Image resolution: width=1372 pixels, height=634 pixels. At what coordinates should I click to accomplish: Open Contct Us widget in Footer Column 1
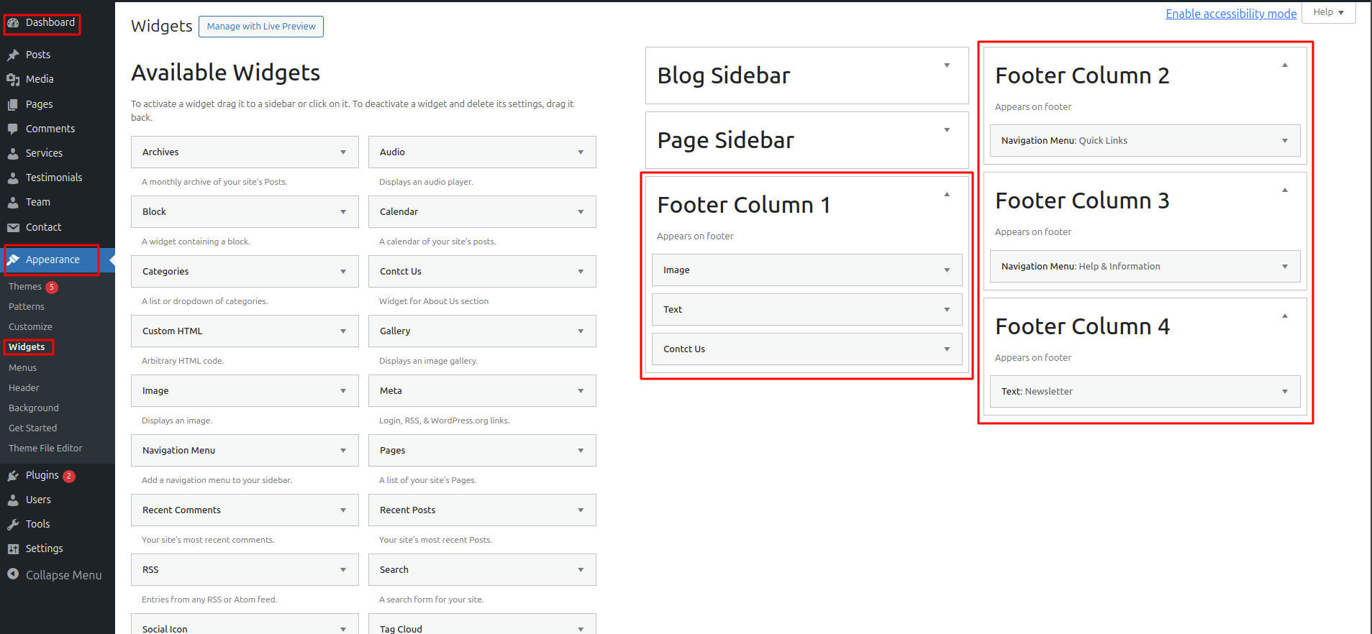coord(807,349)
